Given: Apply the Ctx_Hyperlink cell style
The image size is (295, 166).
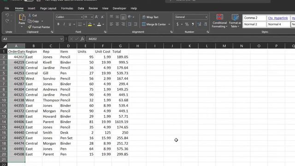Looking at the screenshot, I should (x=278, y=18).
